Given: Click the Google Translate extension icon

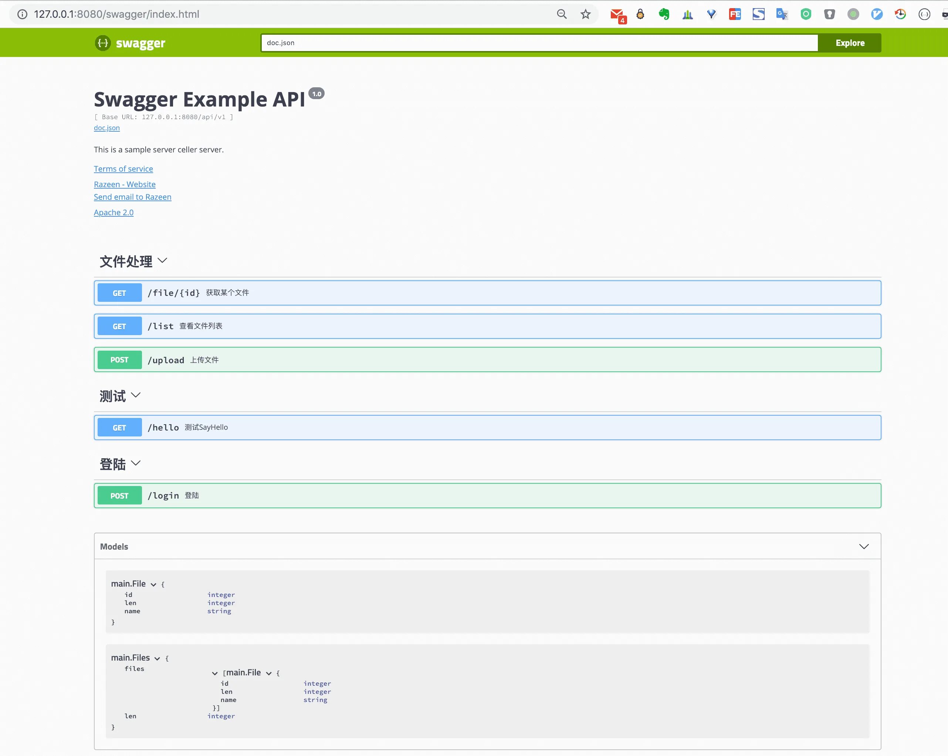Looking at the screenshot, I should (x=781, y=14).
